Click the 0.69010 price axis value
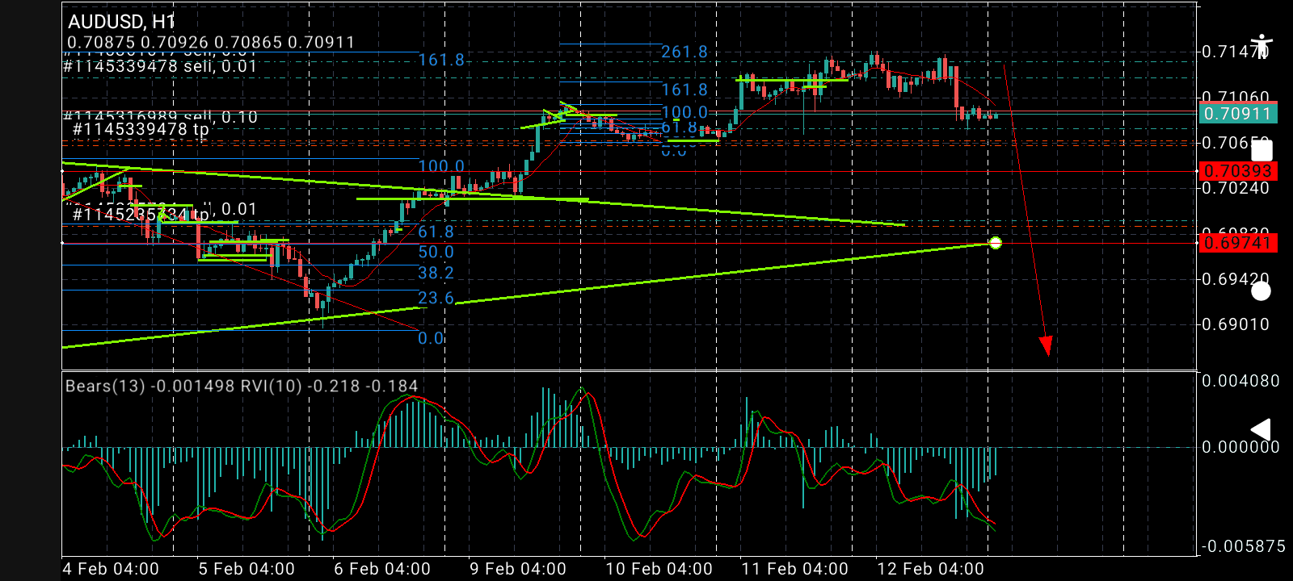The width and height of the screenshot is (1293, 581). pyautogui.click(x=1236, y=324)
